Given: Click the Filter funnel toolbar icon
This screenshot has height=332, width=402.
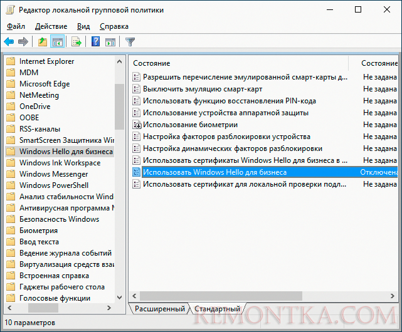Looking at the screenshot, I should tap(130, 41).
